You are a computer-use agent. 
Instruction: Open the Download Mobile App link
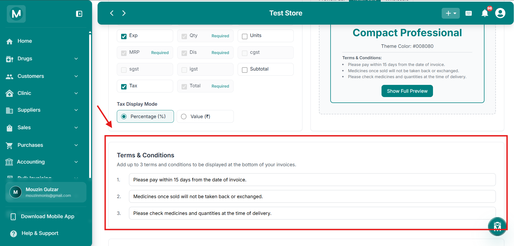[47, 217]
